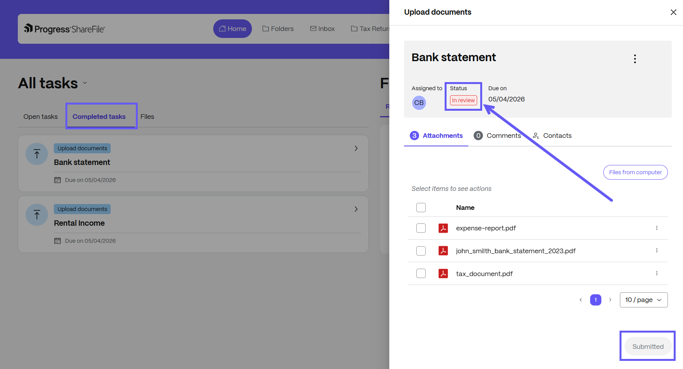This screenshot has height=369, width=683.
Task: Expand the Bank statement task card chevron
Action: click(356, 148)
